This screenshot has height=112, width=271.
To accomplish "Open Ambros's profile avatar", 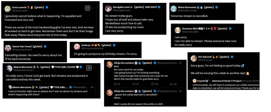I will (77, 47).
